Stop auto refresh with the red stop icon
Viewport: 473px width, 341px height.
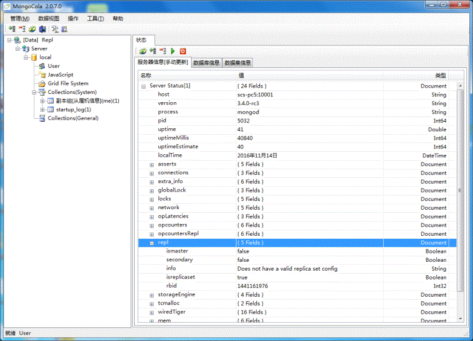click(183, 51)
